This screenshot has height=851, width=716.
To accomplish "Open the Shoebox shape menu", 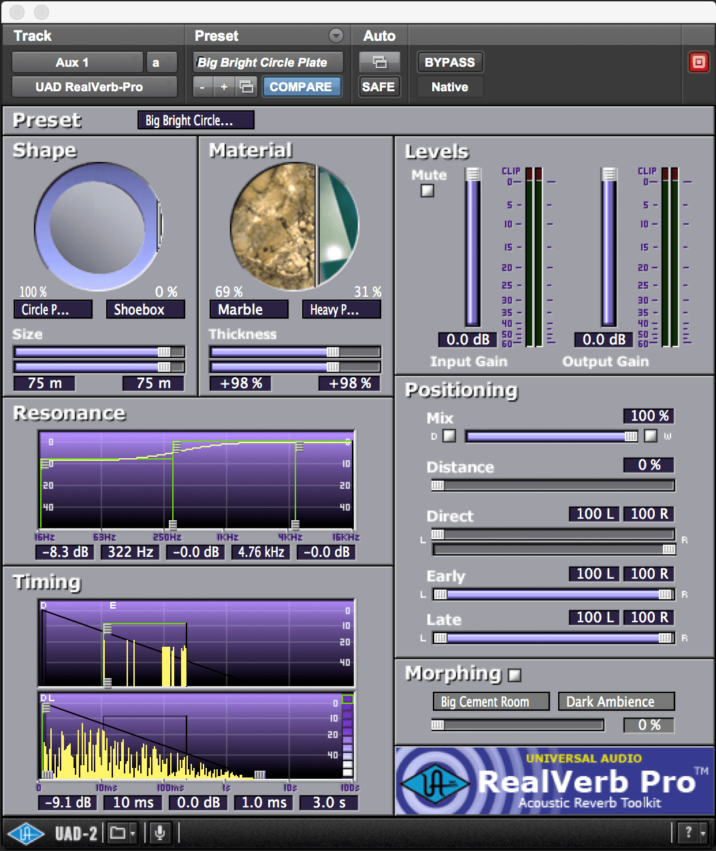I will coord(146,310).
